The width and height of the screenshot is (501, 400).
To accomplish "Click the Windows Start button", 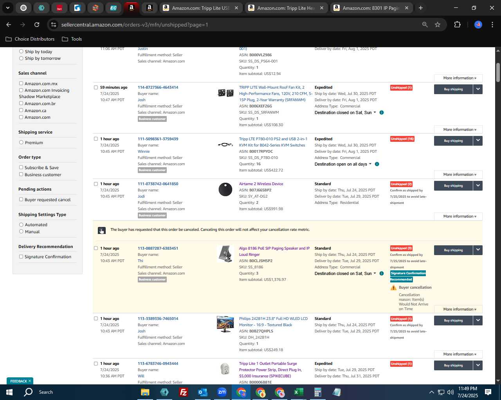I will tap(9, 392).
